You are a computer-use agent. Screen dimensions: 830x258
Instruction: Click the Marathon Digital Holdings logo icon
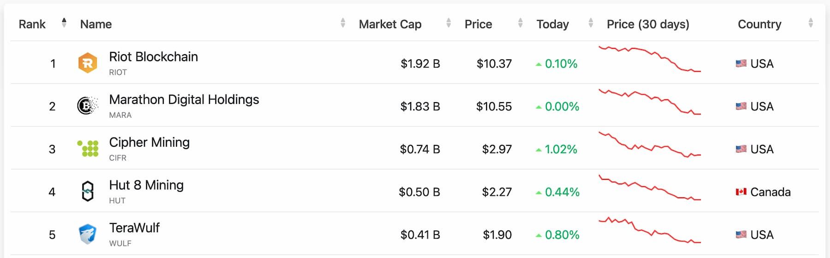click(88, 106)
